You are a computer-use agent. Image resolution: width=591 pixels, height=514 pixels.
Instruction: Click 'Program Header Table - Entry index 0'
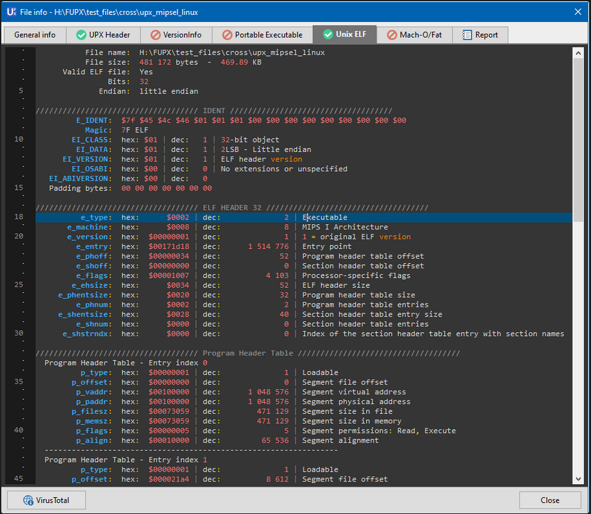click(126, 363)
